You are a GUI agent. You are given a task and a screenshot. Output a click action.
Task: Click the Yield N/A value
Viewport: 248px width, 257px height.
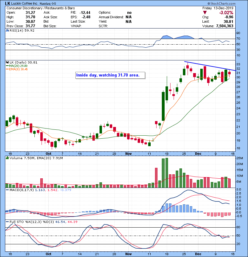coord(129,21)
